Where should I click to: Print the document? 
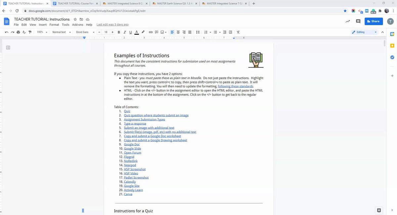(18, 32)
